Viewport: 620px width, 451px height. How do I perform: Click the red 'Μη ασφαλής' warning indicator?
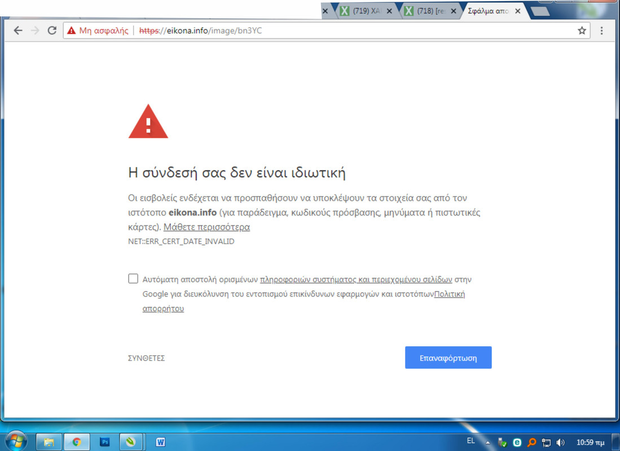click(x=98, y=30)
